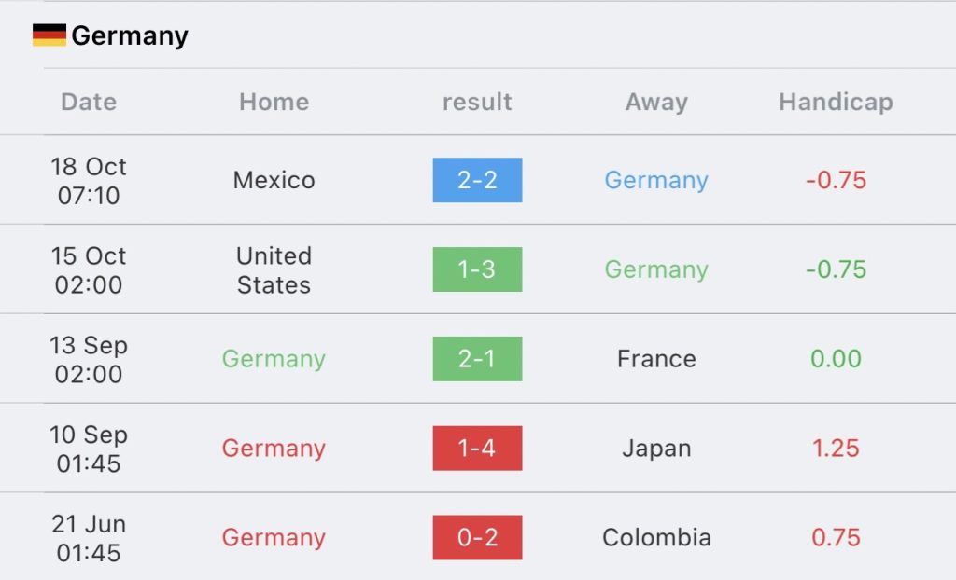Image resolution: width=956 pixels, height=580 pixels.
Task: Select the 21 Jun 01:45 match date
Action: (x=89, y=538)
